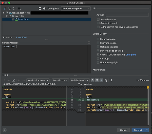The width and height of the screenshot is (152, 134).
Task: Open the Changelist dropdown
Action: (x=75, y=9)
